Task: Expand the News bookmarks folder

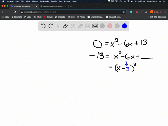Action: (x=71, y=17)
